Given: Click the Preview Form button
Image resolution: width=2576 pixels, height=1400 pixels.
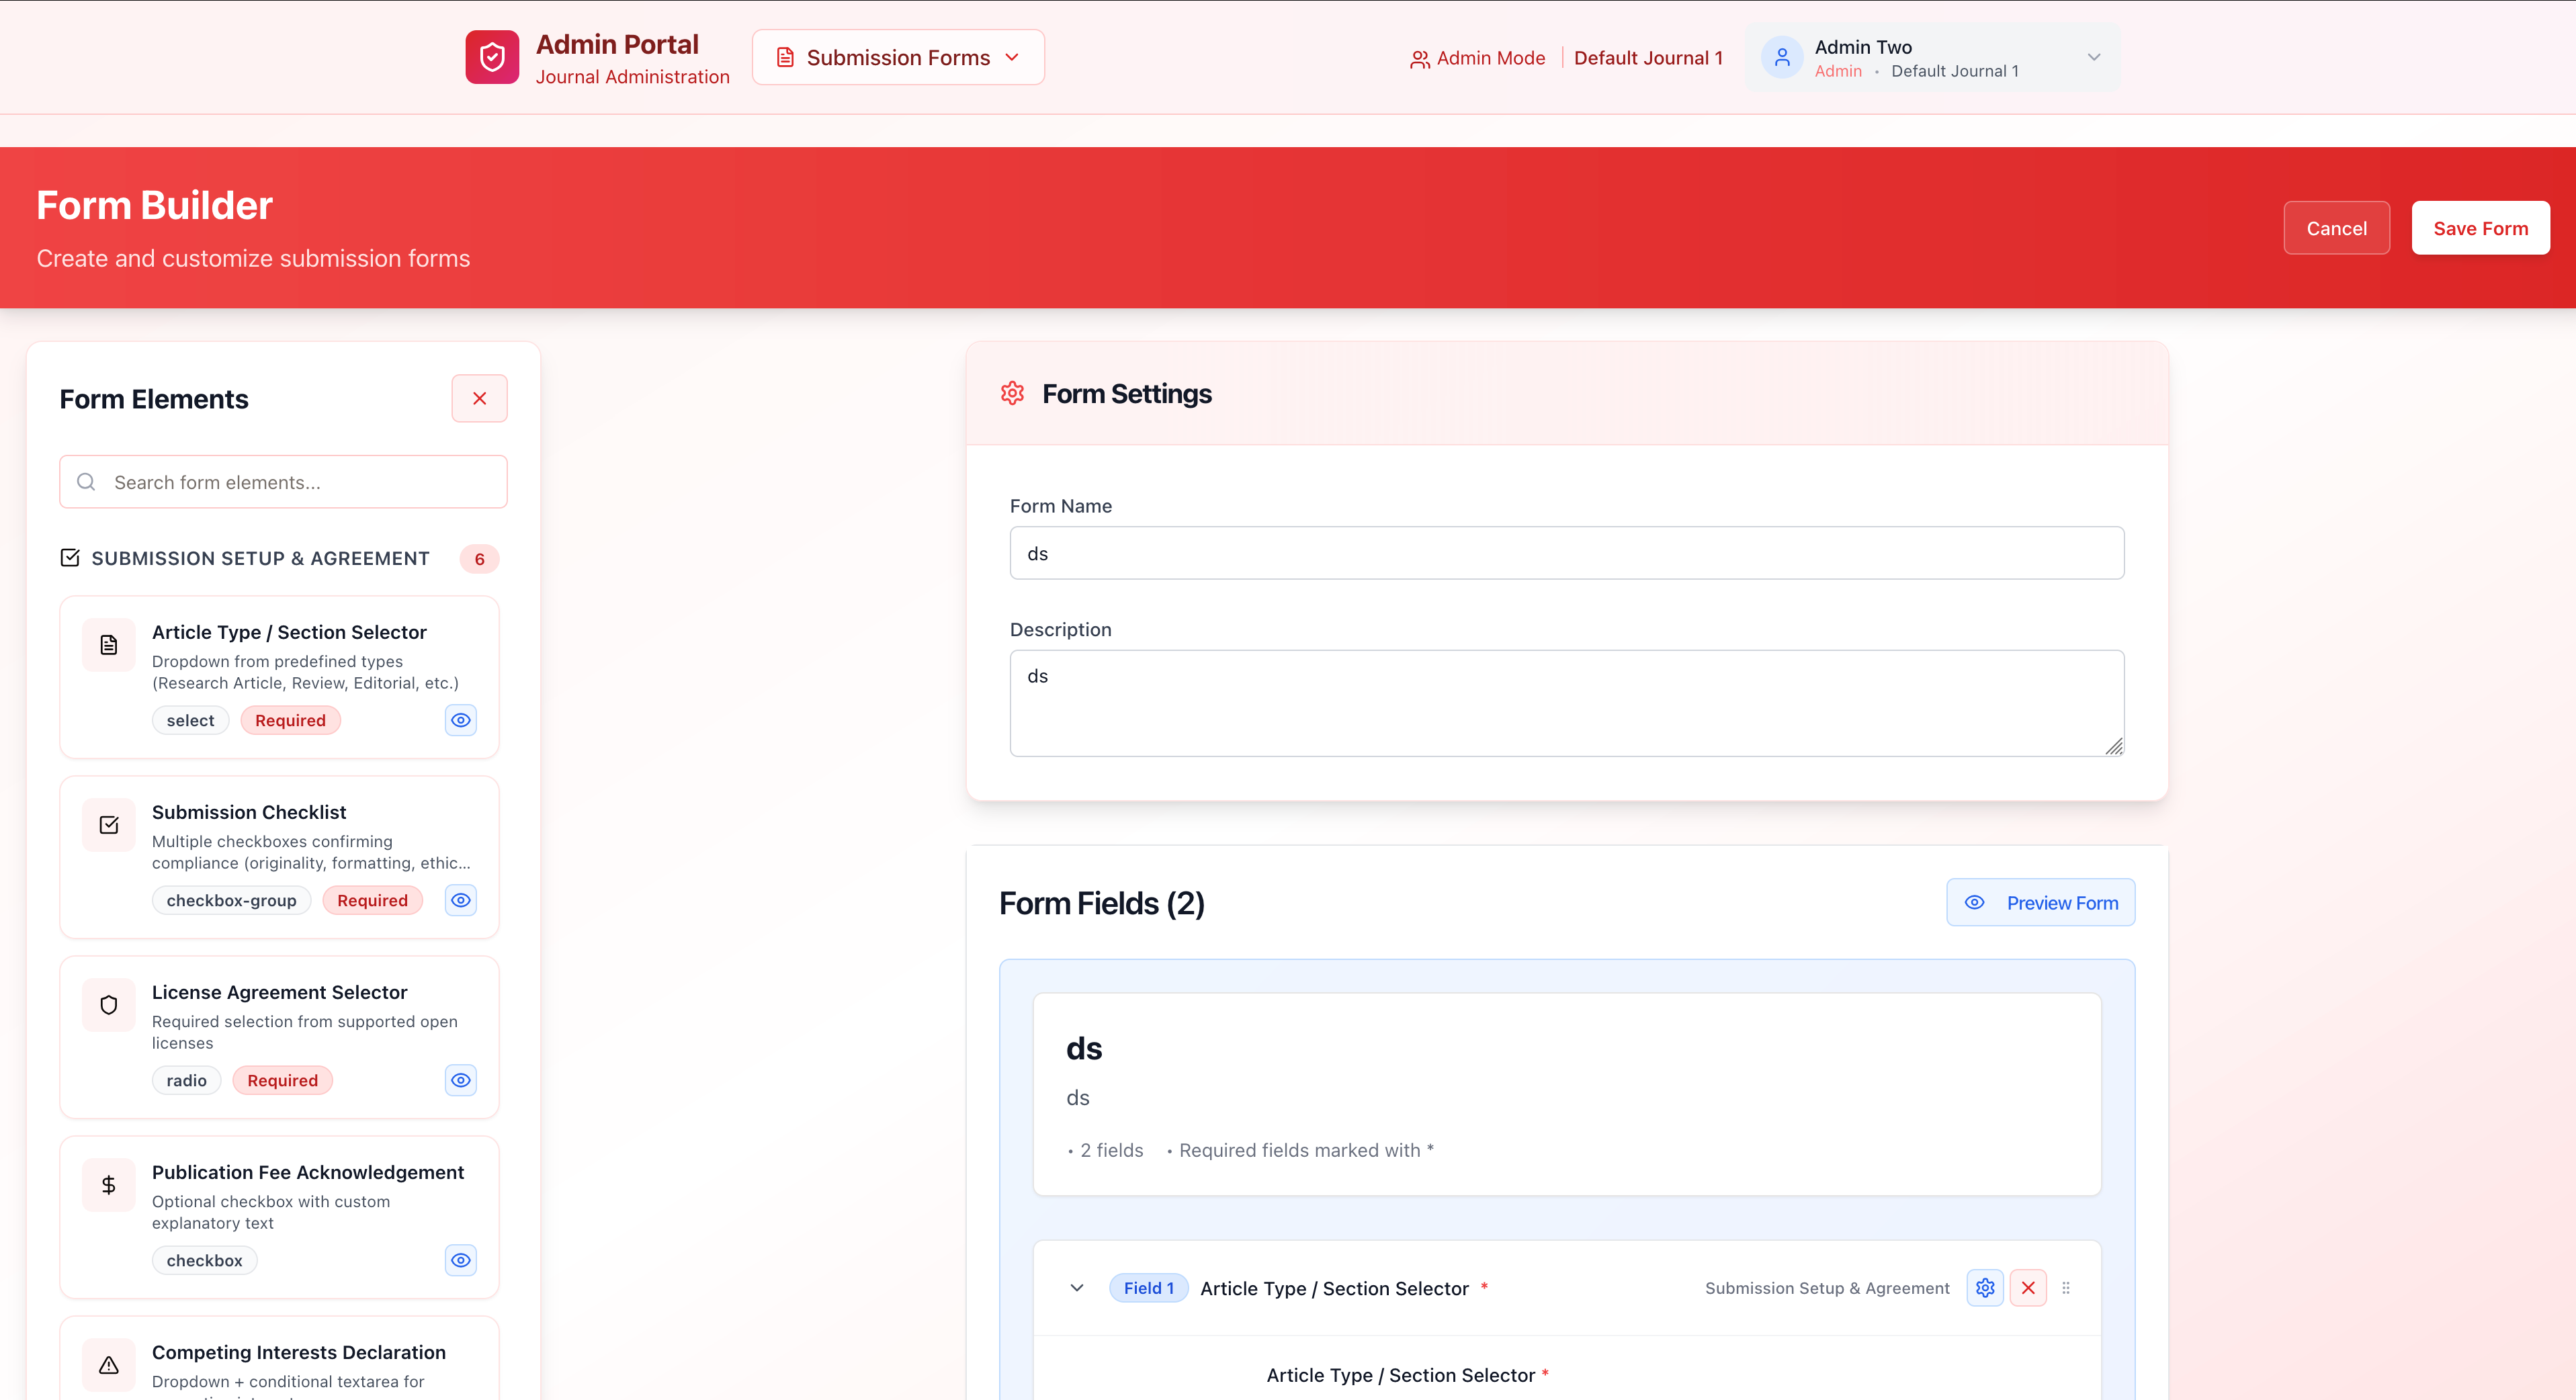Looking at the screenshot, I should point(2040,902).
